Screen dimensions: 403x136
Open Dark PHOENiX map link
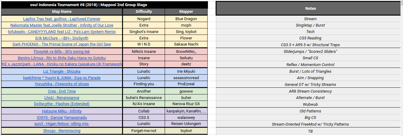(62, 44)
